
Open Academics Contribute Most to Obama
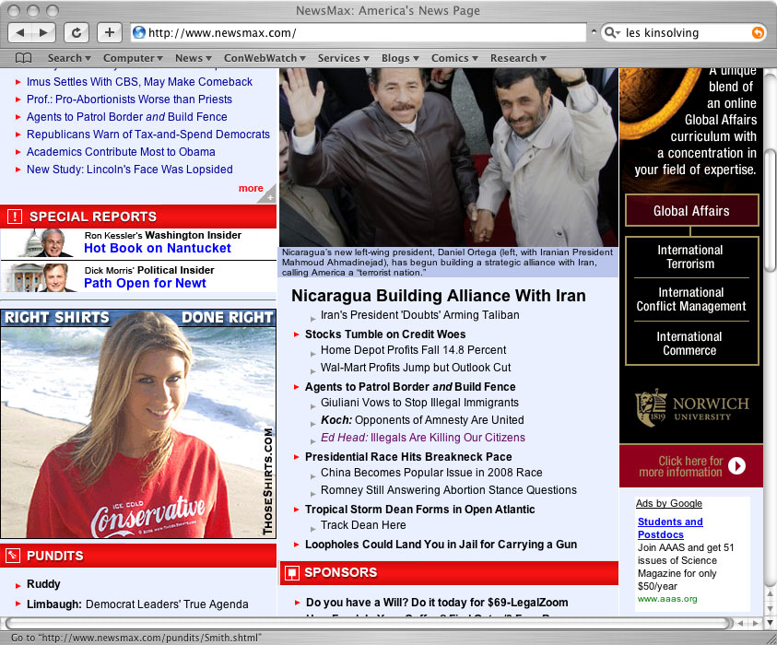[x=121, y=152]
